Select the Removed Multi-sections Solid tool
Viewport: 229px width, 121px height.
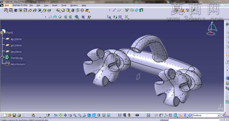49,10
